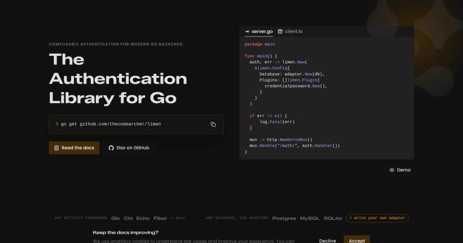Click the heading The Authentication Library for Go
463x243 pixels.
click(118, 79)
